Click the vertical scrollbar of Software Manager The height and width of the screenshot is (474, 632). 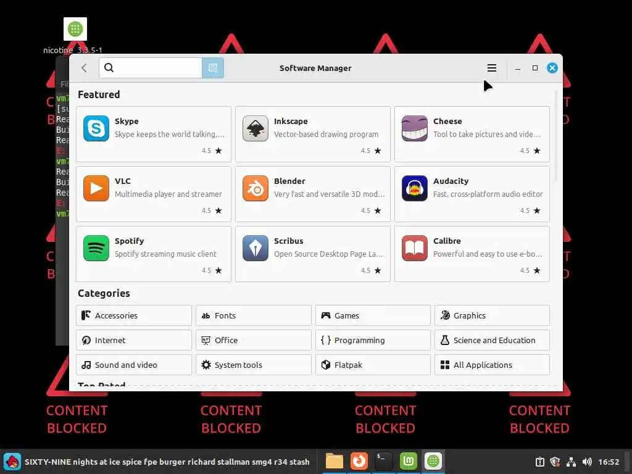point(556,136)
